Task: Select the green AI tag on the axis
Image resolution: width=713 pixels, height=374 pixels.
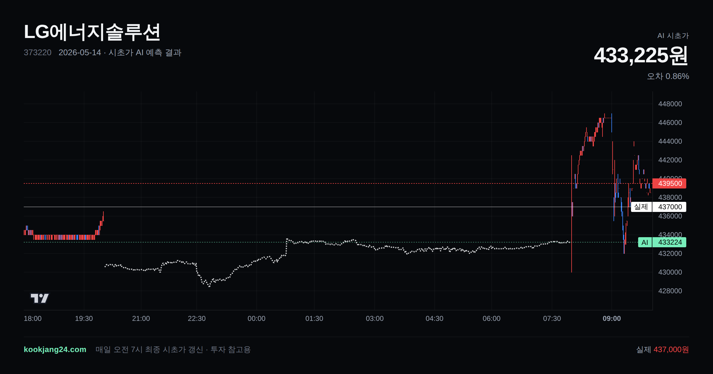Action: coord(645,242)
